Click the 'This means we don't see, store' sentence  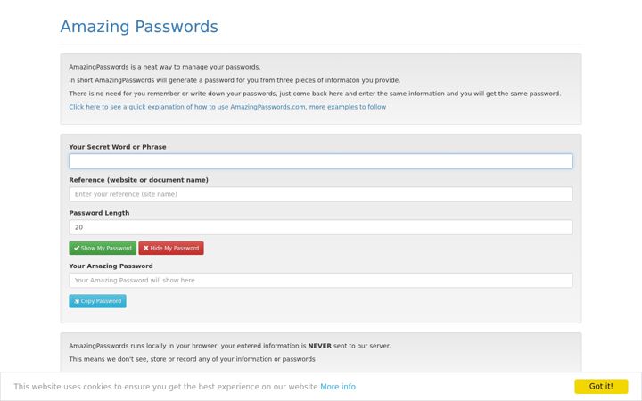192,359
